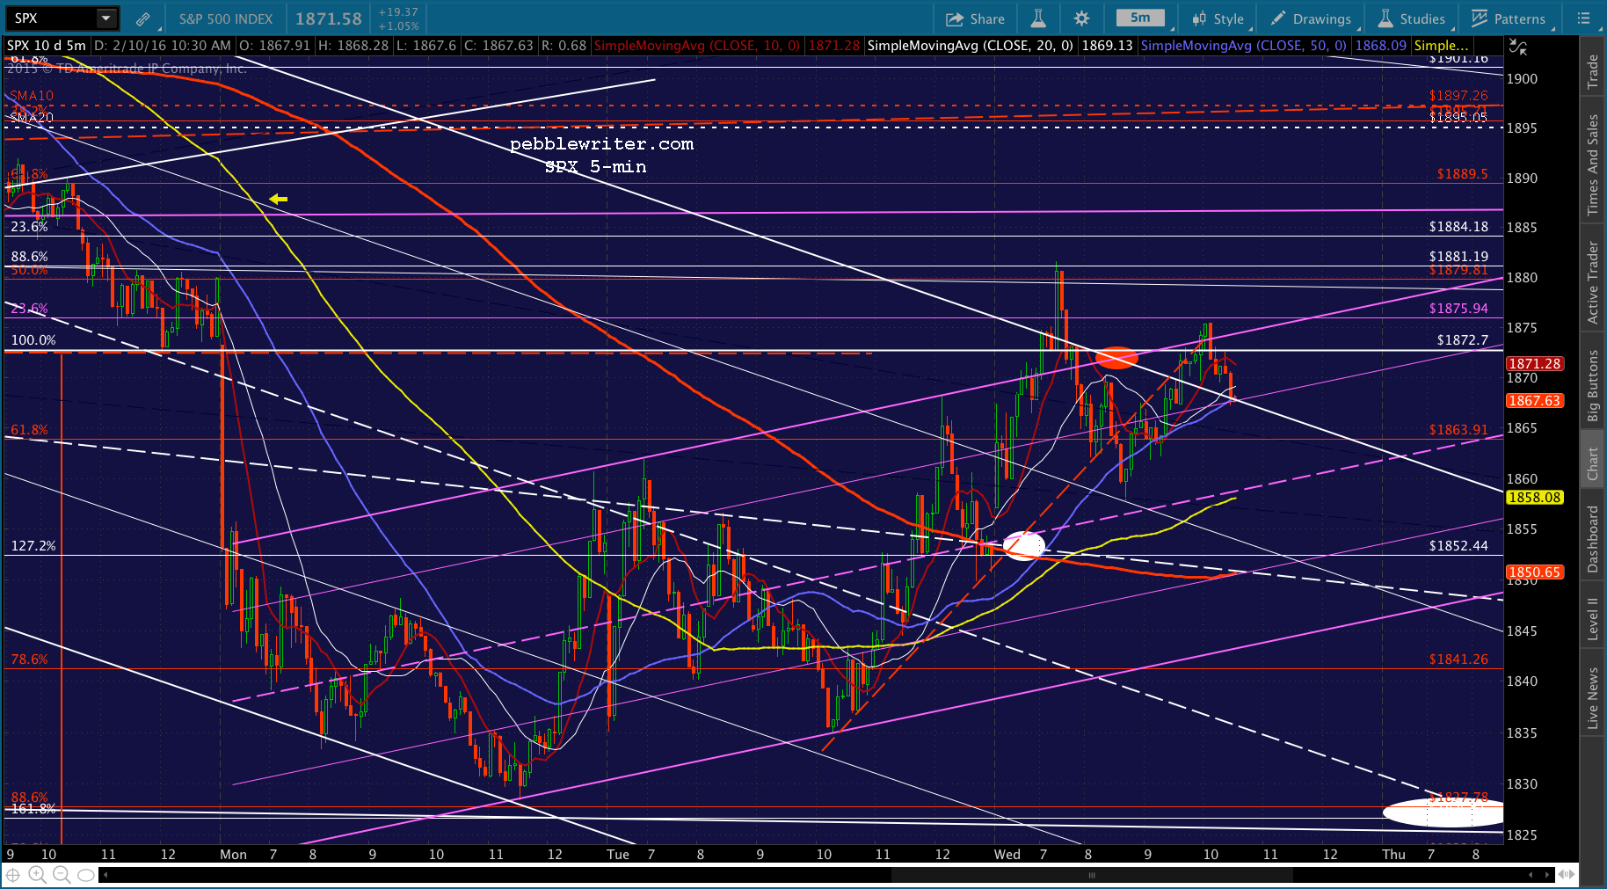Image resolution: width=1607 pixels, height=889 pixels.
Task: Select the oval drawing tool icon
Action: click(x=85, y=875)
